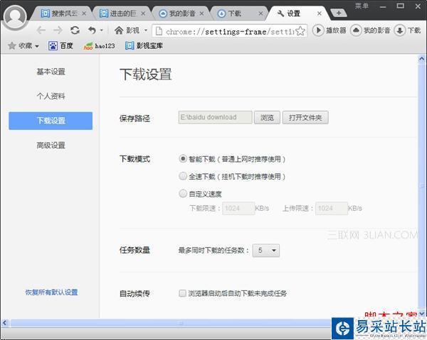Maximize the browser window
427x340 pixels.
tap(400, 6)
